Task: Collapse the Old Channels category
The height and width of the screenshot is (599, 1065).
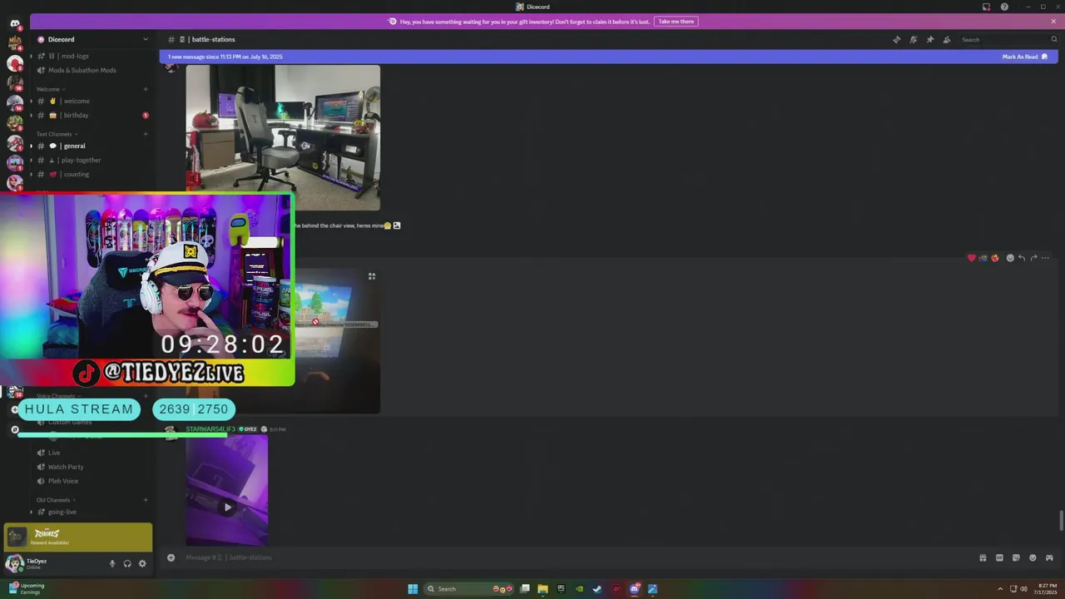Action: [x=56, y=500]
